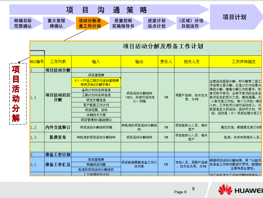
Task: Select the 重大里程碑确认 step chevron
Action: [59, 23]
